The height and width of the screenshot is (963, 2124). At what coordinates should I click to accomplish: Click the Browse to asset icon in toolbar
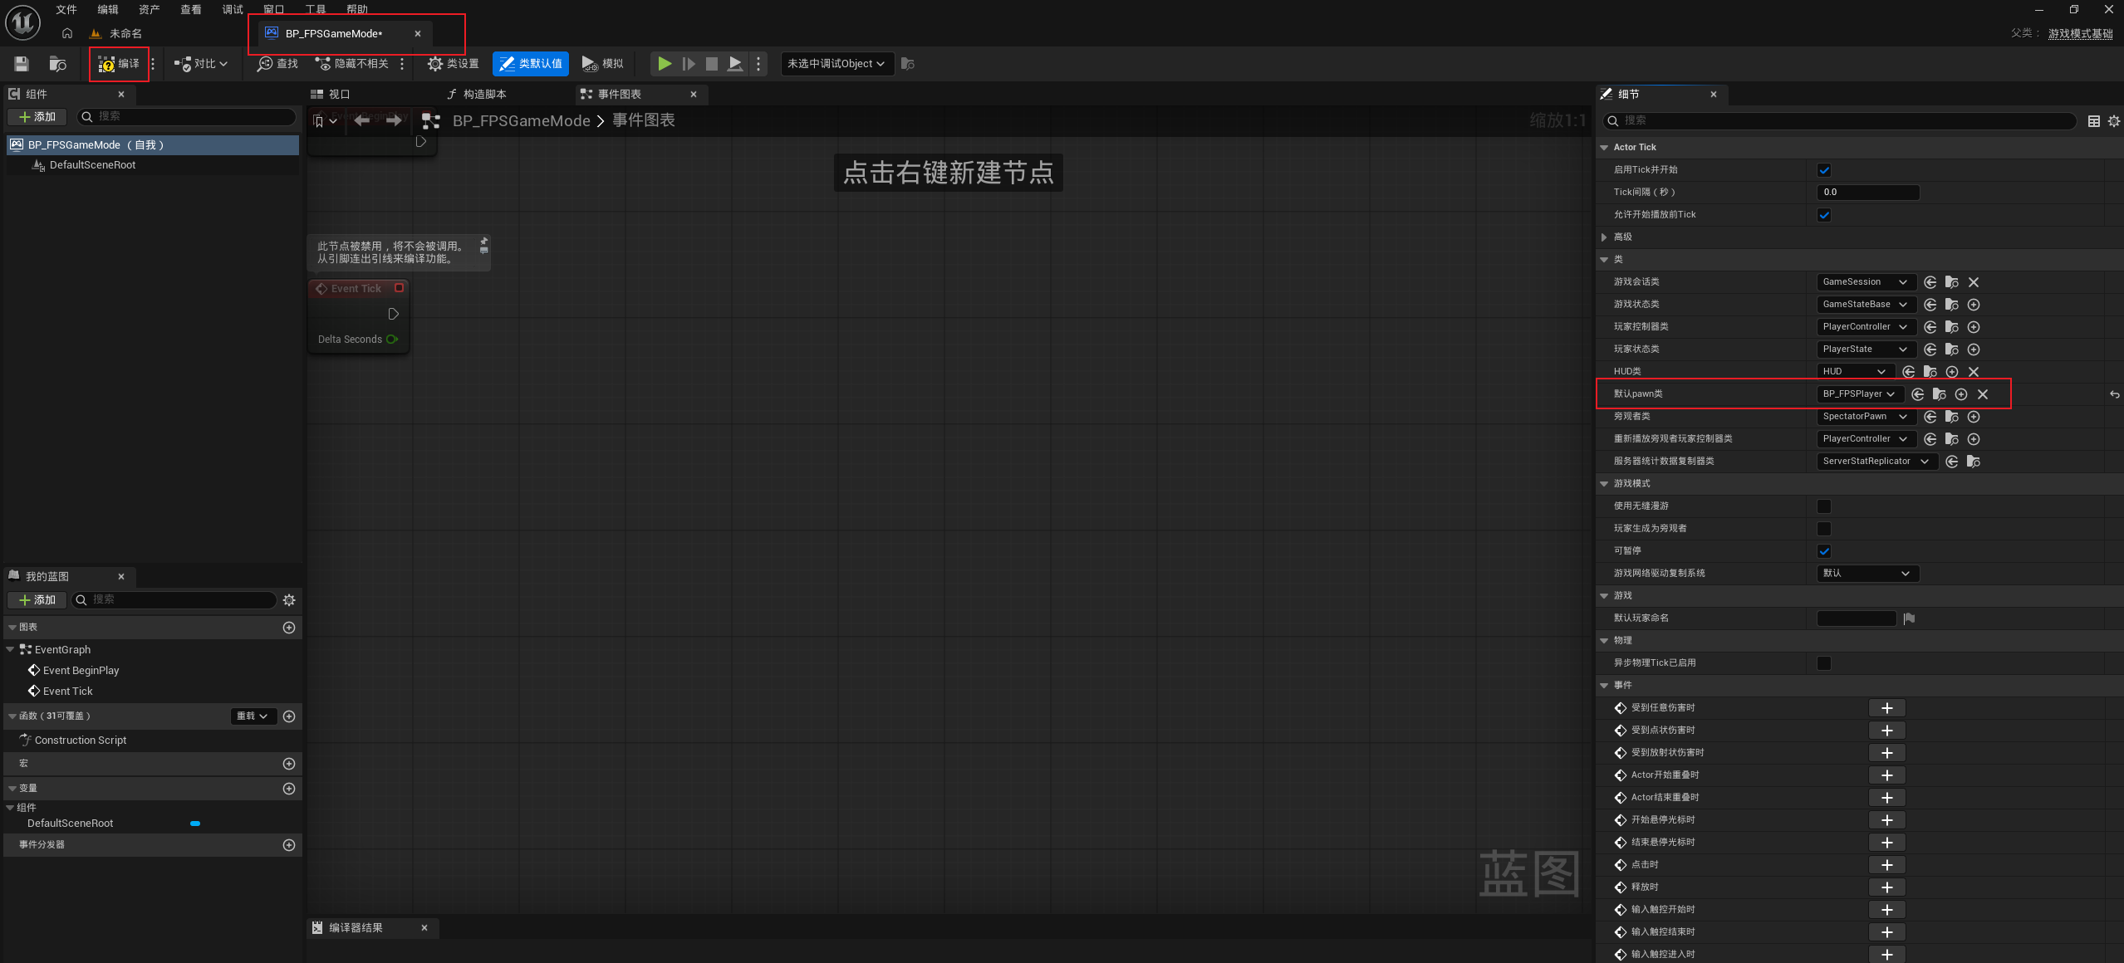[x=57, y=64]
